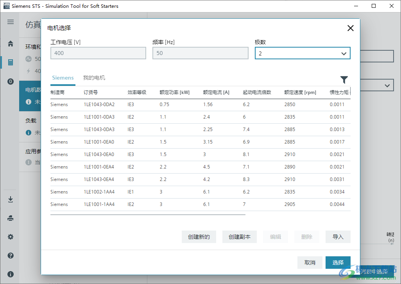This screenshot has height=284, width=401.
Task: Switch to the Siemens tab
Action: pos(63,78)
